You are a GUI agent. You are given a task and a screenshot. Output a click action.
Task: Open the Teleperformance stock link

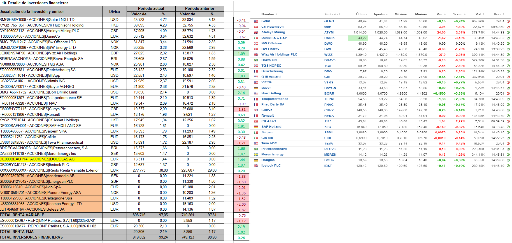click(274, 99)
